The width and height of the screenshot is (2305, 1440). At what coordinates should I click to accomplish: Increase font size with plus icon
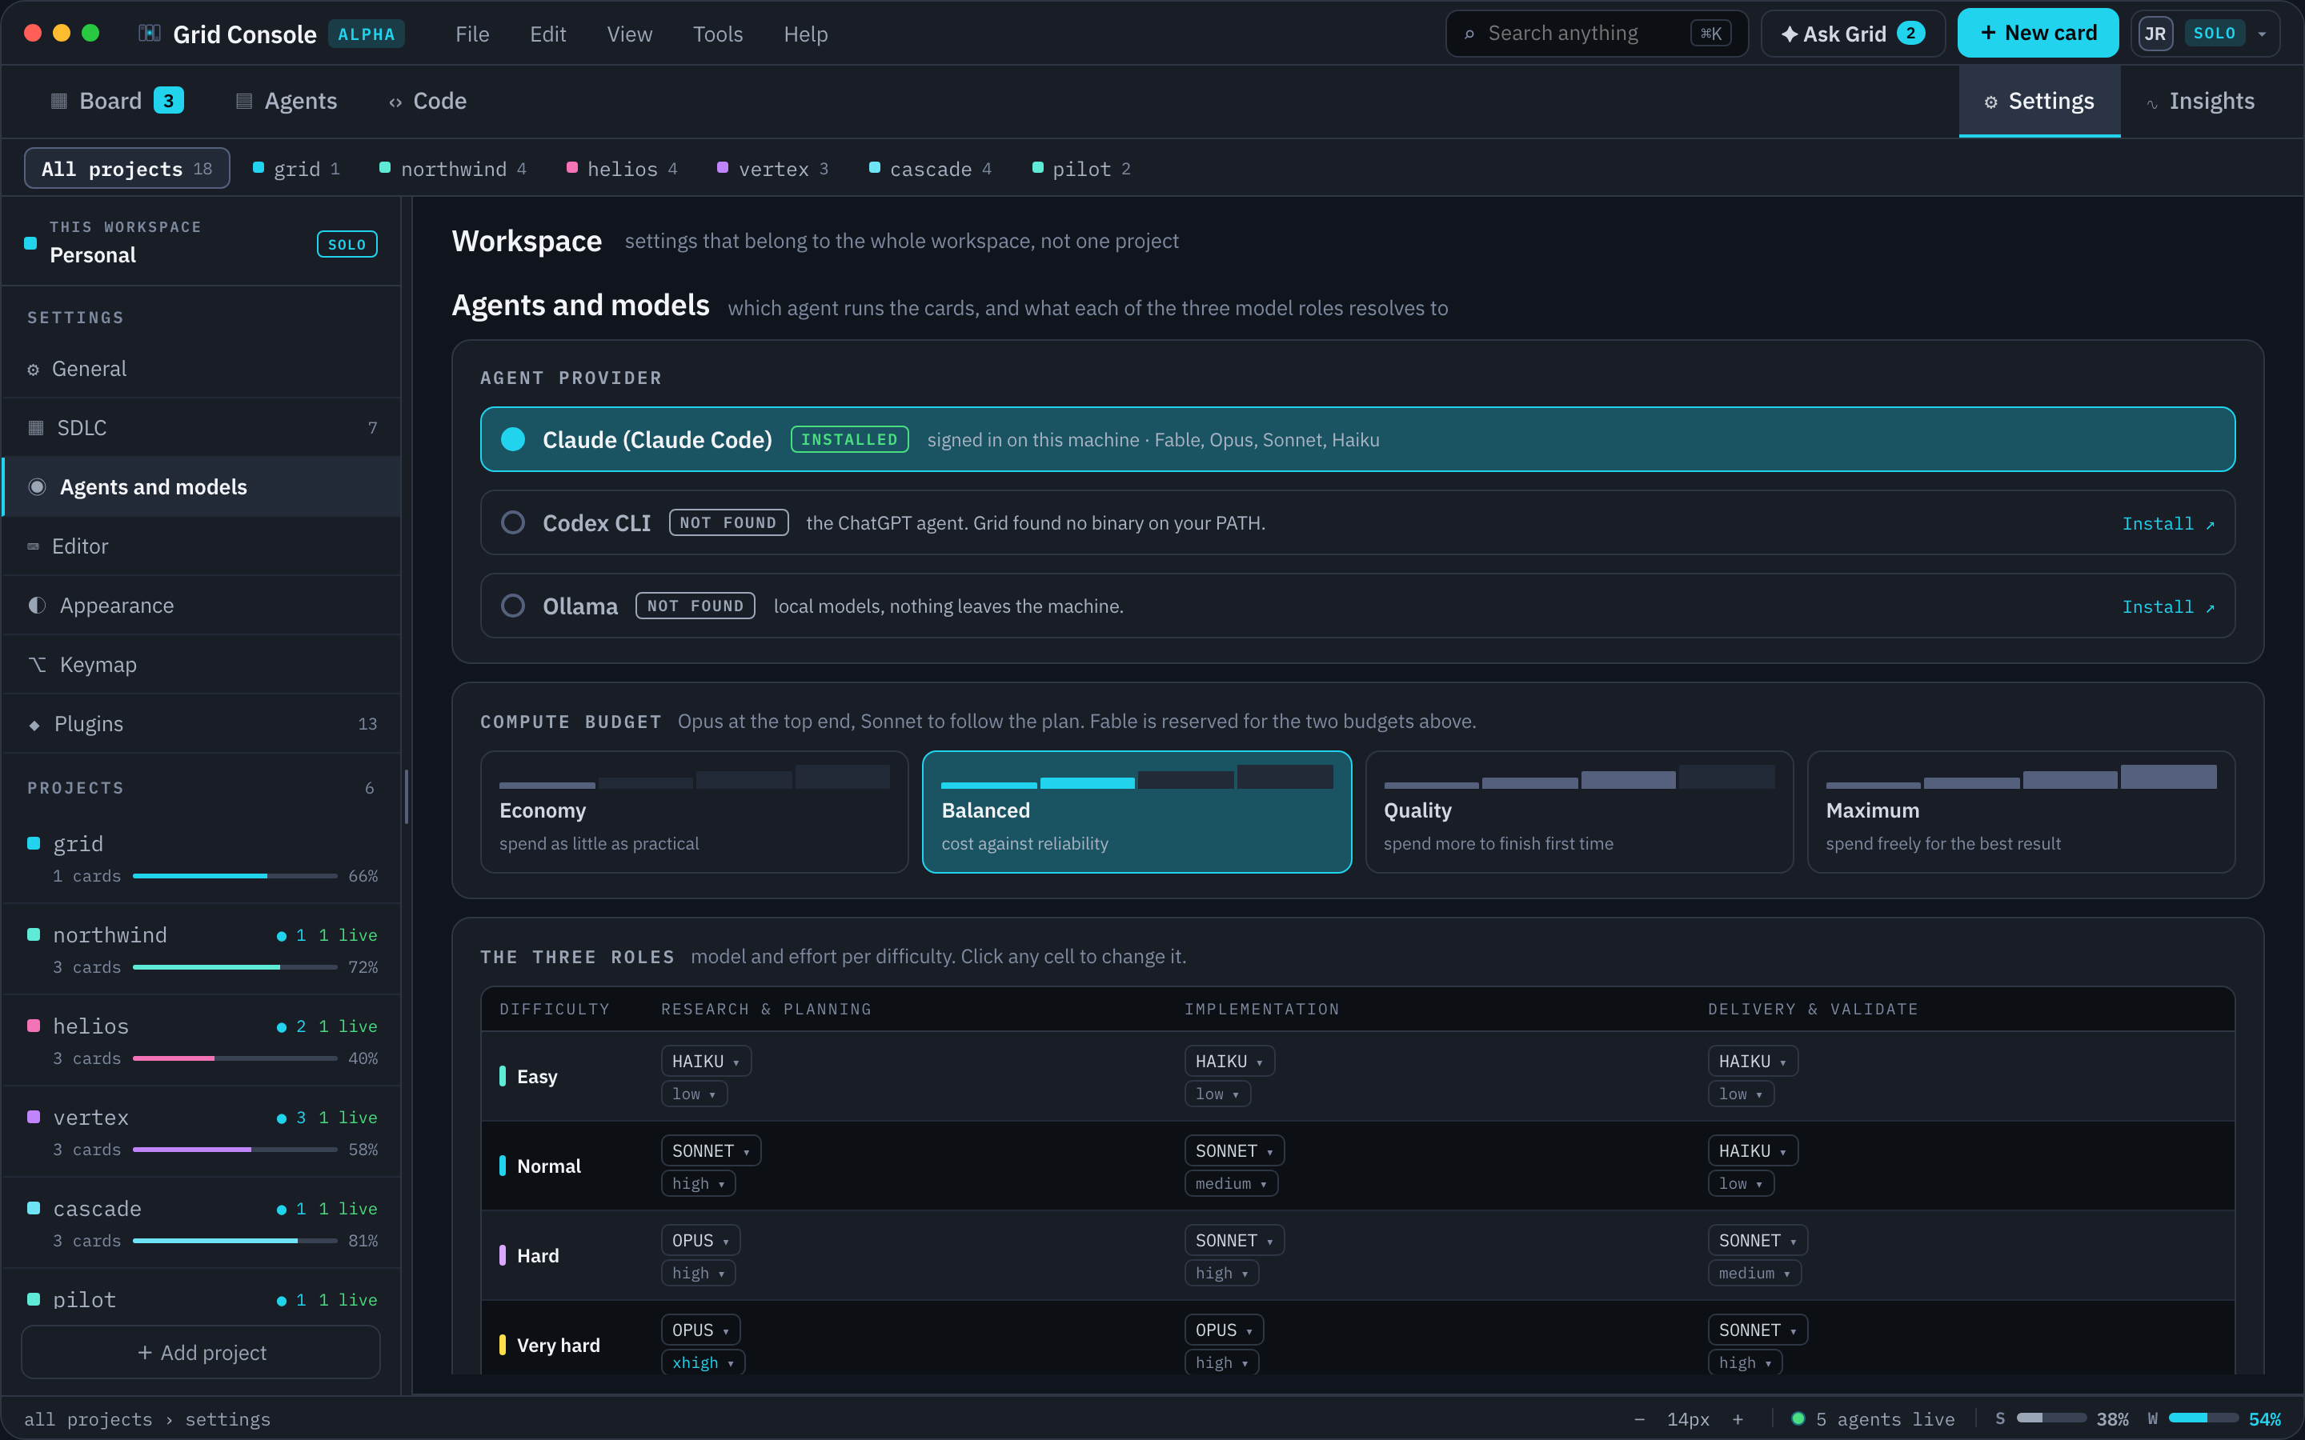click(x=1738, y=1419)
